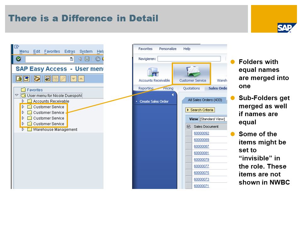
Task: Open sales document 60000087
Action: coord(201,146)
